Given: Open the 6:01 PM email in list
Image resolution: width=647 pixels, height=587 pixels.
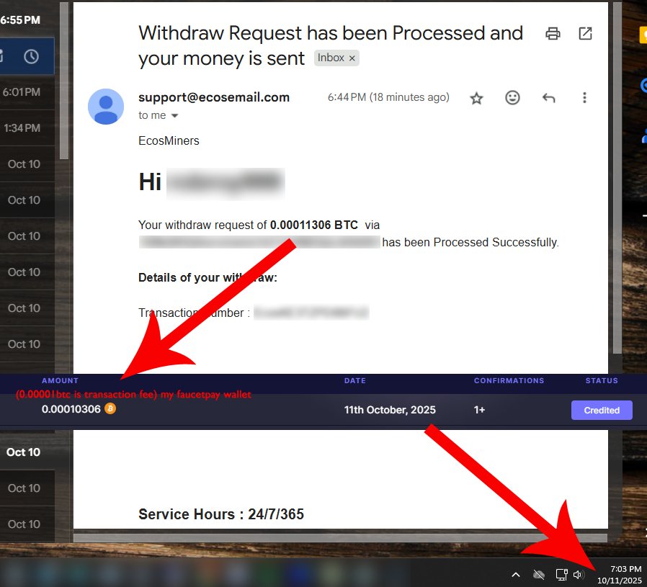Looking at the screenshot, I should click(x=27, y=92).
